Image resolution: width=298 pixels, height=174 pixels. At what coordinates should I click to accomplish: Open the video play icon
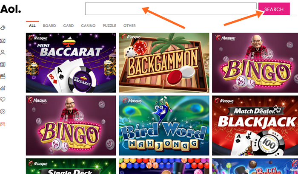3,112
